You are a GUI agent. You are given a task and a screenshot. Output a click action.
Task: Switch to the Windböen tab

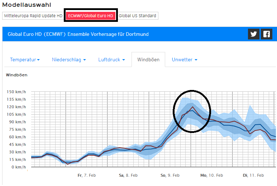(x=148, y=60)
